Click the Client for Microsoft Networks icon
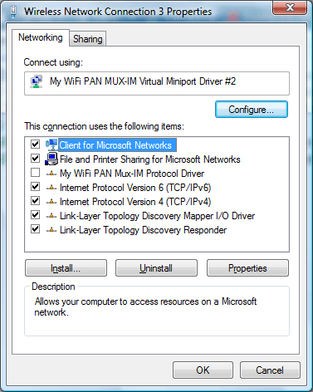The image size is (313, 392). tap(51, 145)
